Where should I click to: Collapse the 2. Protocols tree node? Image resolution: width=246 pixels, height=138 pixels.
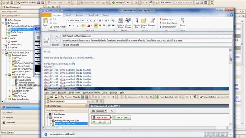[x=3, y=23]
